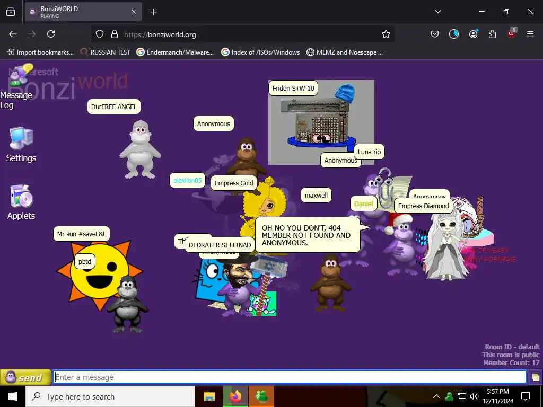Show hidden system tray icons
This screenshot has width=543, height=407.
[436, 396]
